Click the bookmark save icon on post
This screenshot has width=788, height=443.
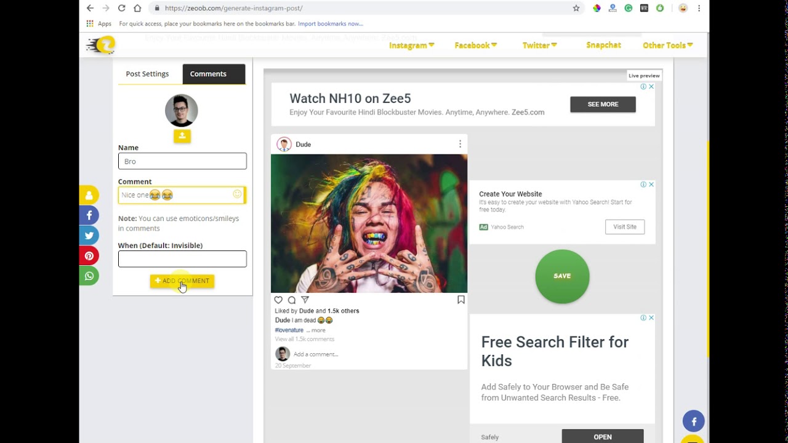[x=460, y=300]
